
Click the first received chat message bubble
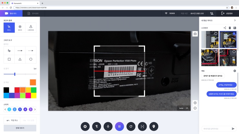click(213, 76)
